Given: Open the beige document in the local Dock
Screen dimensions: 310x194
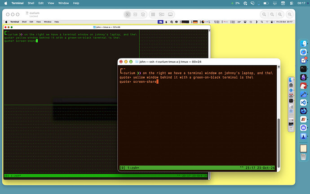Looking at the screenshot, I should [x=303, y=149].
